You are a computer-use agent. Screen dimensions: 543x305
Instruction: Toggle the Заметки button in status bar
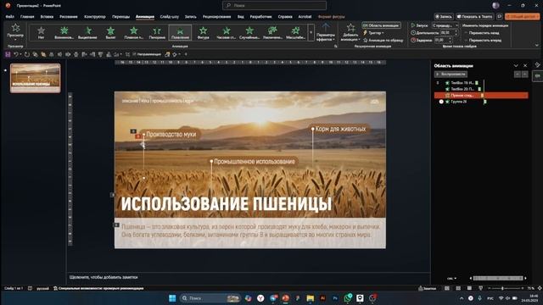pos(428,288)
